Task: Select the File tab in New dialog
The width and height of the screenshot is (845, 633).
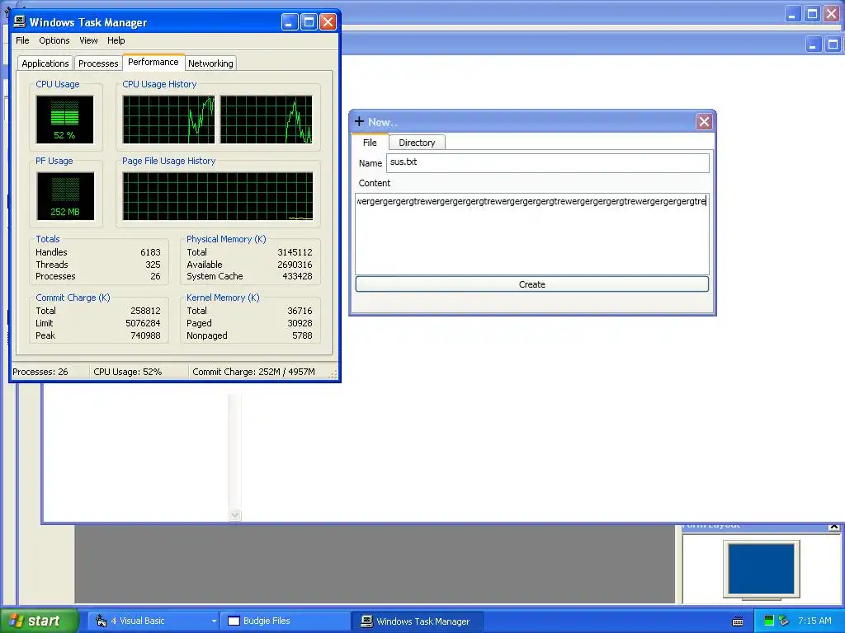Action: 370,142
